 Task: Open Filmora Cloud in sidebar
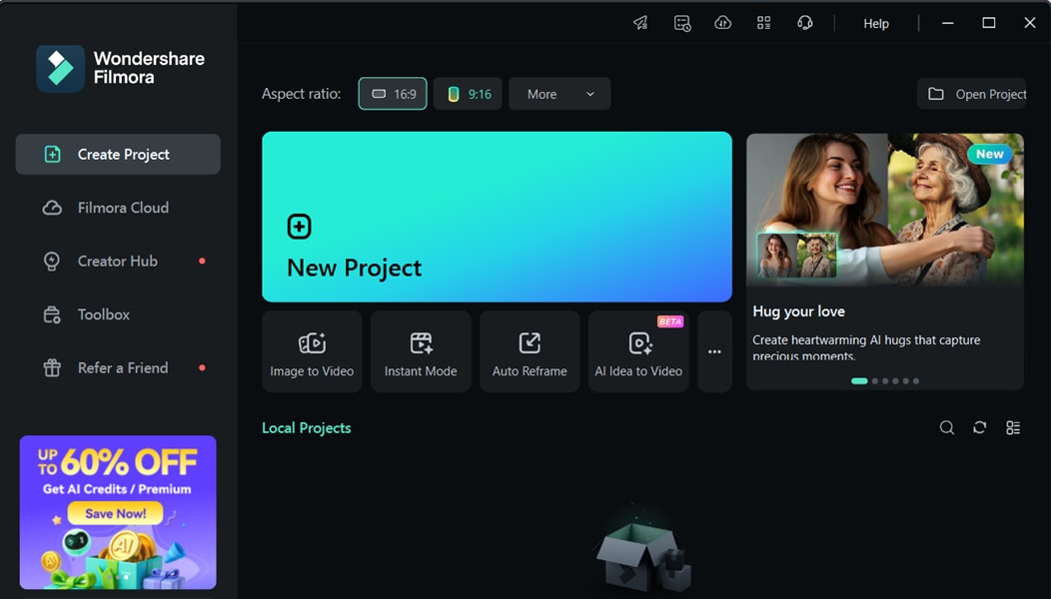118,208
